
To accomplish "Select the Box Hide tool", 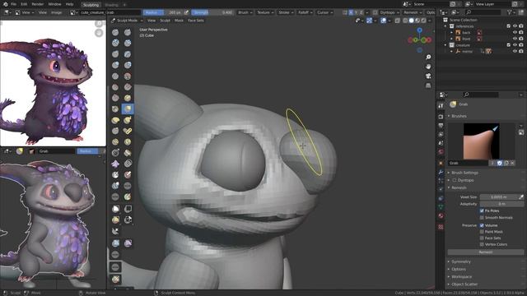I will (x=128, y=209).
